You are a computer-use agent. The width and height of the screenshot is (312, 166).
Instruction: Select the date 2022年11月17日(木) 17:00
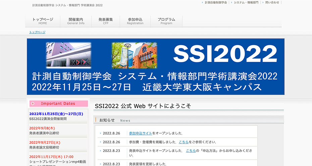point(51,157)
